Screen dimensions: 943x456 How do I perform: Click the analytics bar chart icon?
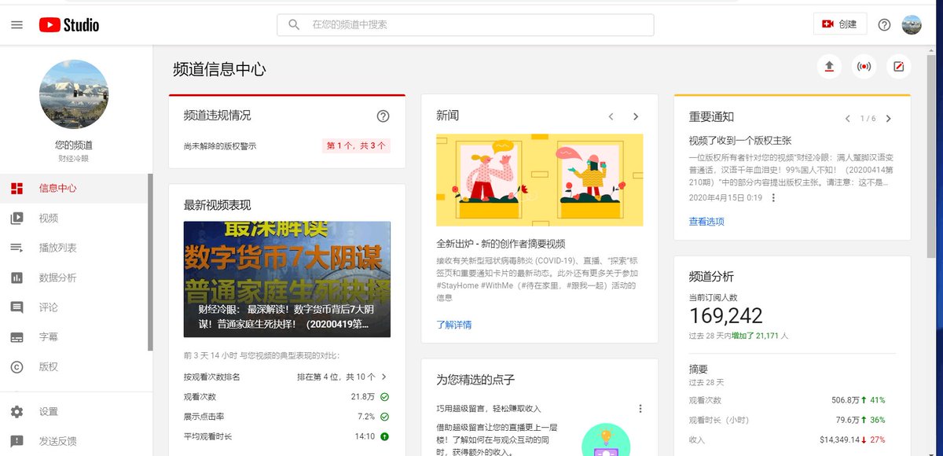pyautogui.click(x=17, y=278)
